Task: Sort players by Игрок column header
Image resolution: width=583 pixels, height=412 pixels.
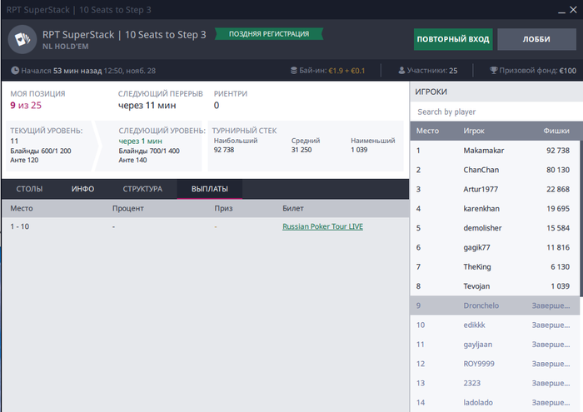Action: tap(474, 131)
